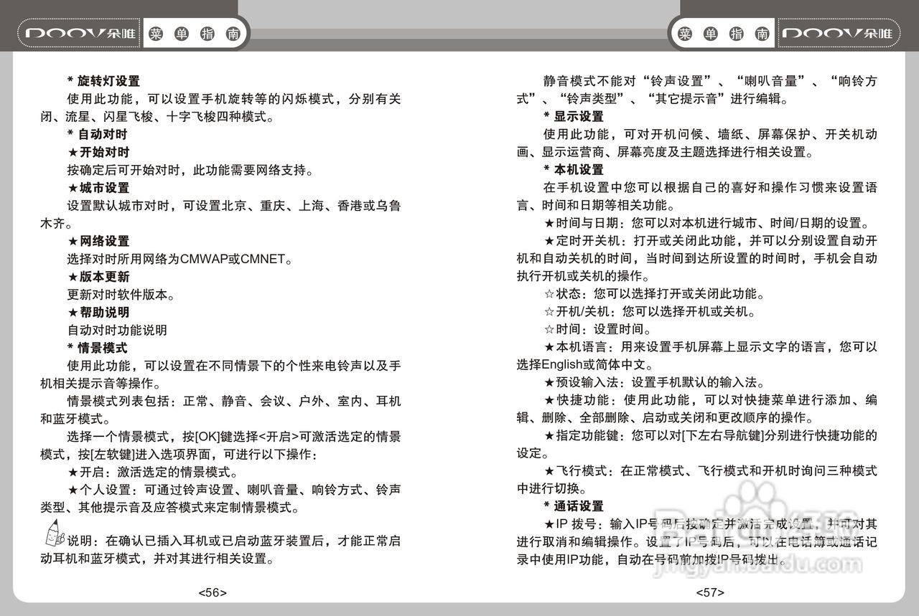
Task: Select 菜单指南 label on right page header
Action: [x=724, y=34]
